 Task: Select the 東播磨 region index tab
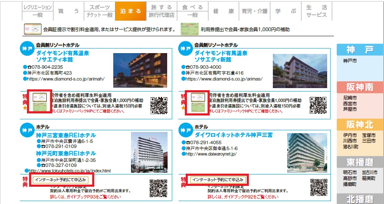tap(360, 162)
